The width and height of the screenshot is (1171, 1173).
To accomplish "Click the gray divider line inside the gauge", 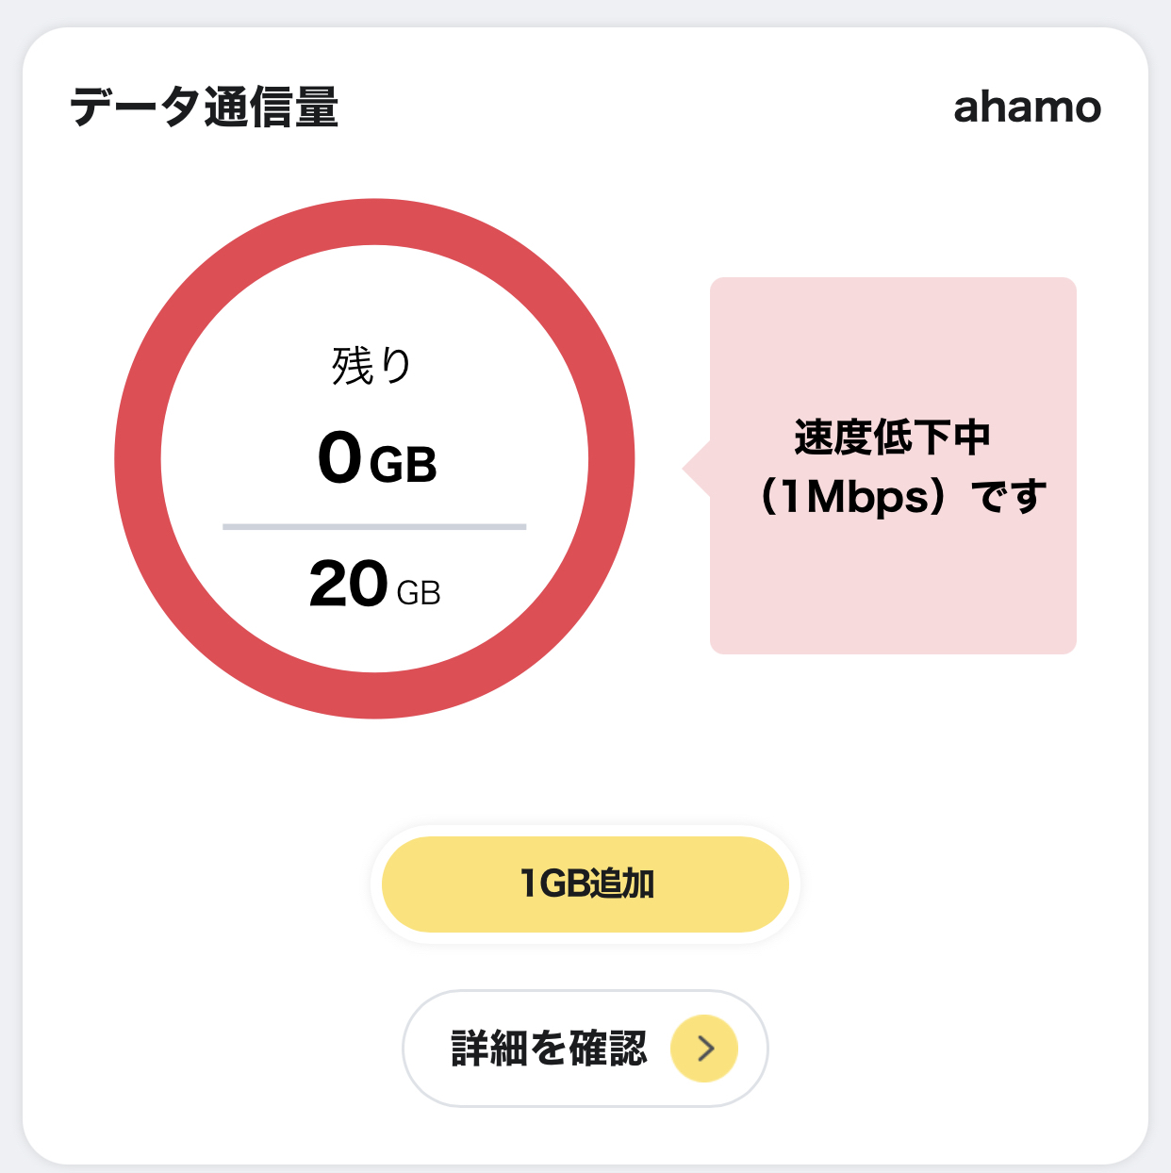I will pyautogui.click(x=374, y=527).
